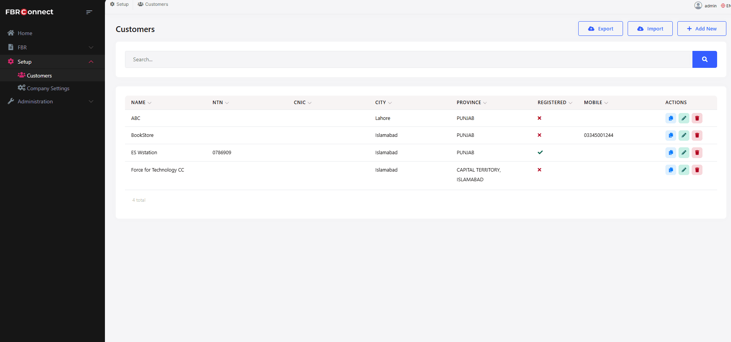Sort by the REGISTERED column
This screenshot has height=342, width=731.
coord(555,103)
